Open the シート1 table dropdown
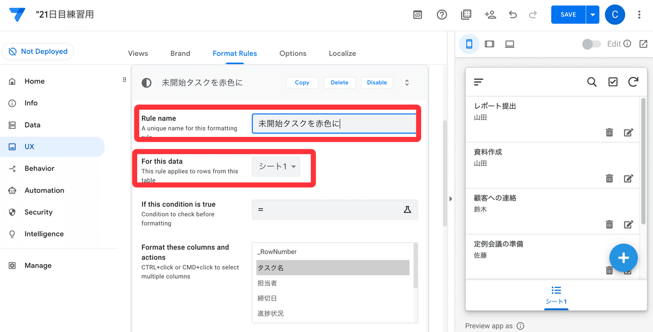653x332 pixels. click(275, 166)
